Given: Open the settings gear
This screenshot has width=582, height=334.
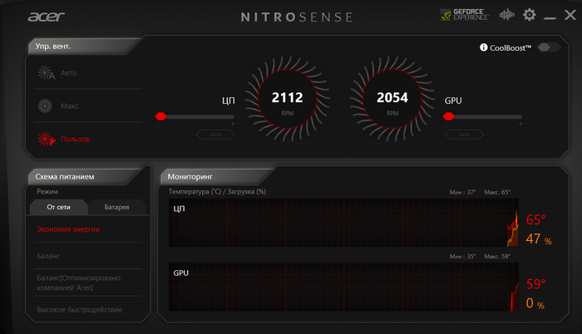Looking at the screenshot, I should pos(530,15).
